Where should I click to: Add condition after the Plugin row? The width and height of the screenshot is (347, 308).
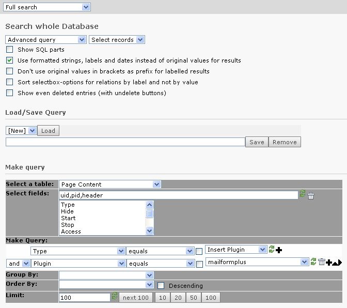[x=329, y=263]
